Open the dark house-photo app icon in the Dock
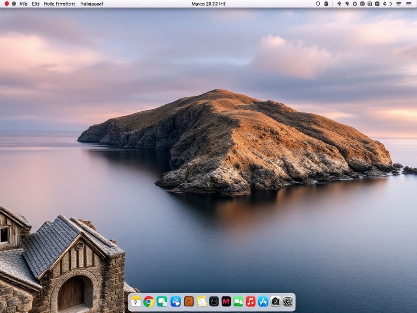The width and height of the screenshot is (417, 313). click(275, 302)
